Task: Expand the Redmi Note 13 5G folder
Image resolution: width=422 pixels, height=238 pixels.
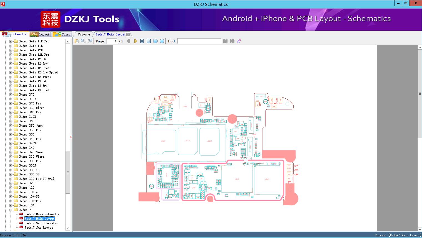Action: (x=11, y=81)
